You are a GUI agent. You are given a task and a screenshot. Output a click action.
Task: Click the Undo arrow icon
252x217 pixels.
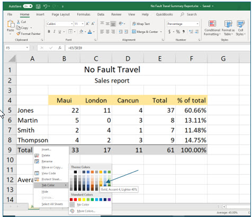(x=46, y=6)
